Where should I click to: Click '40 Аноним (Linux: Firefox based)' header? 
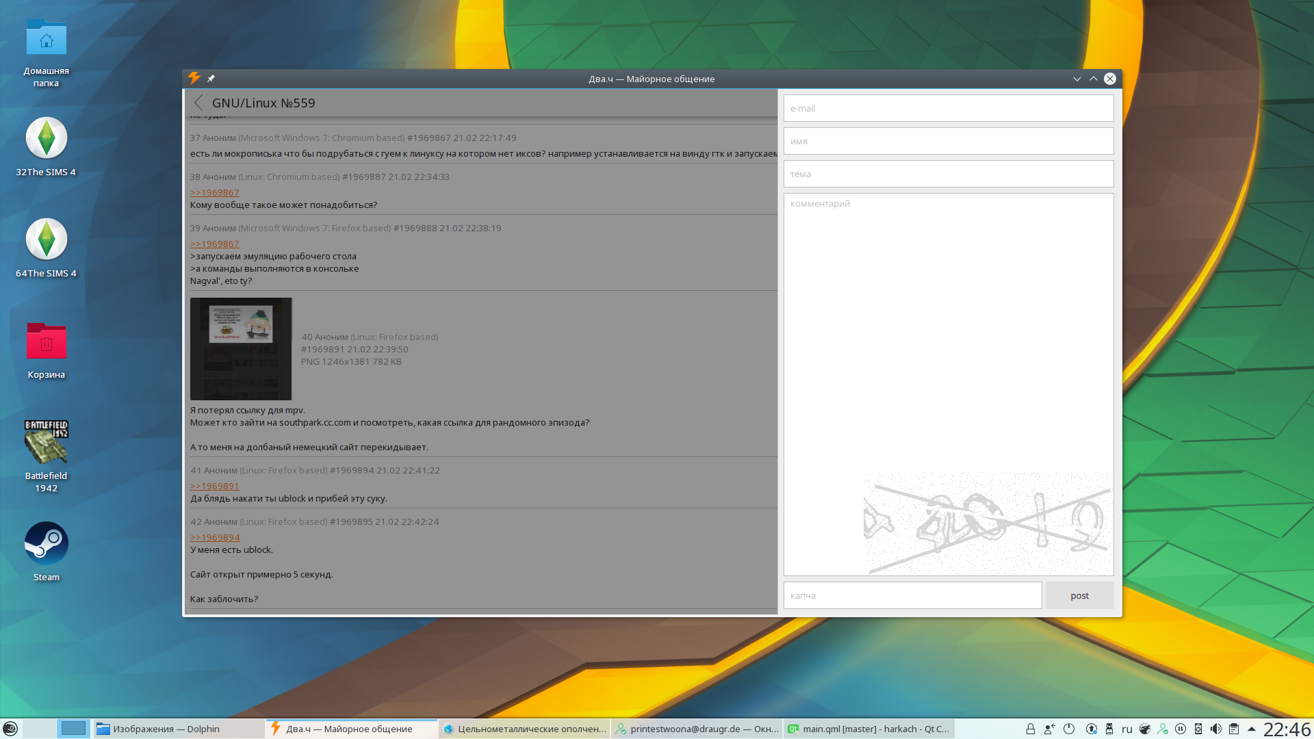[370, 337]
